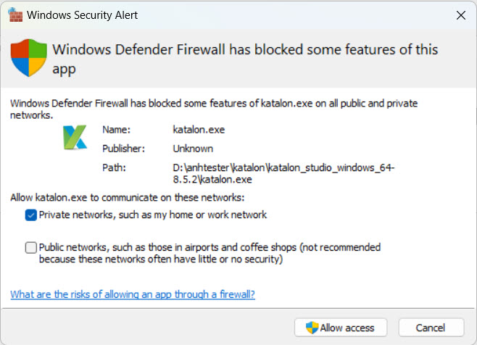Click the Windows Defender shield icon

(28, 58)
